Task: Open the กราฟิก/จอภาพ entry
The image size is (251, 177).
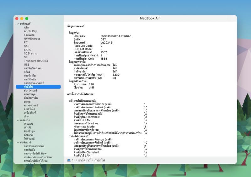Action: coord(32,68)
